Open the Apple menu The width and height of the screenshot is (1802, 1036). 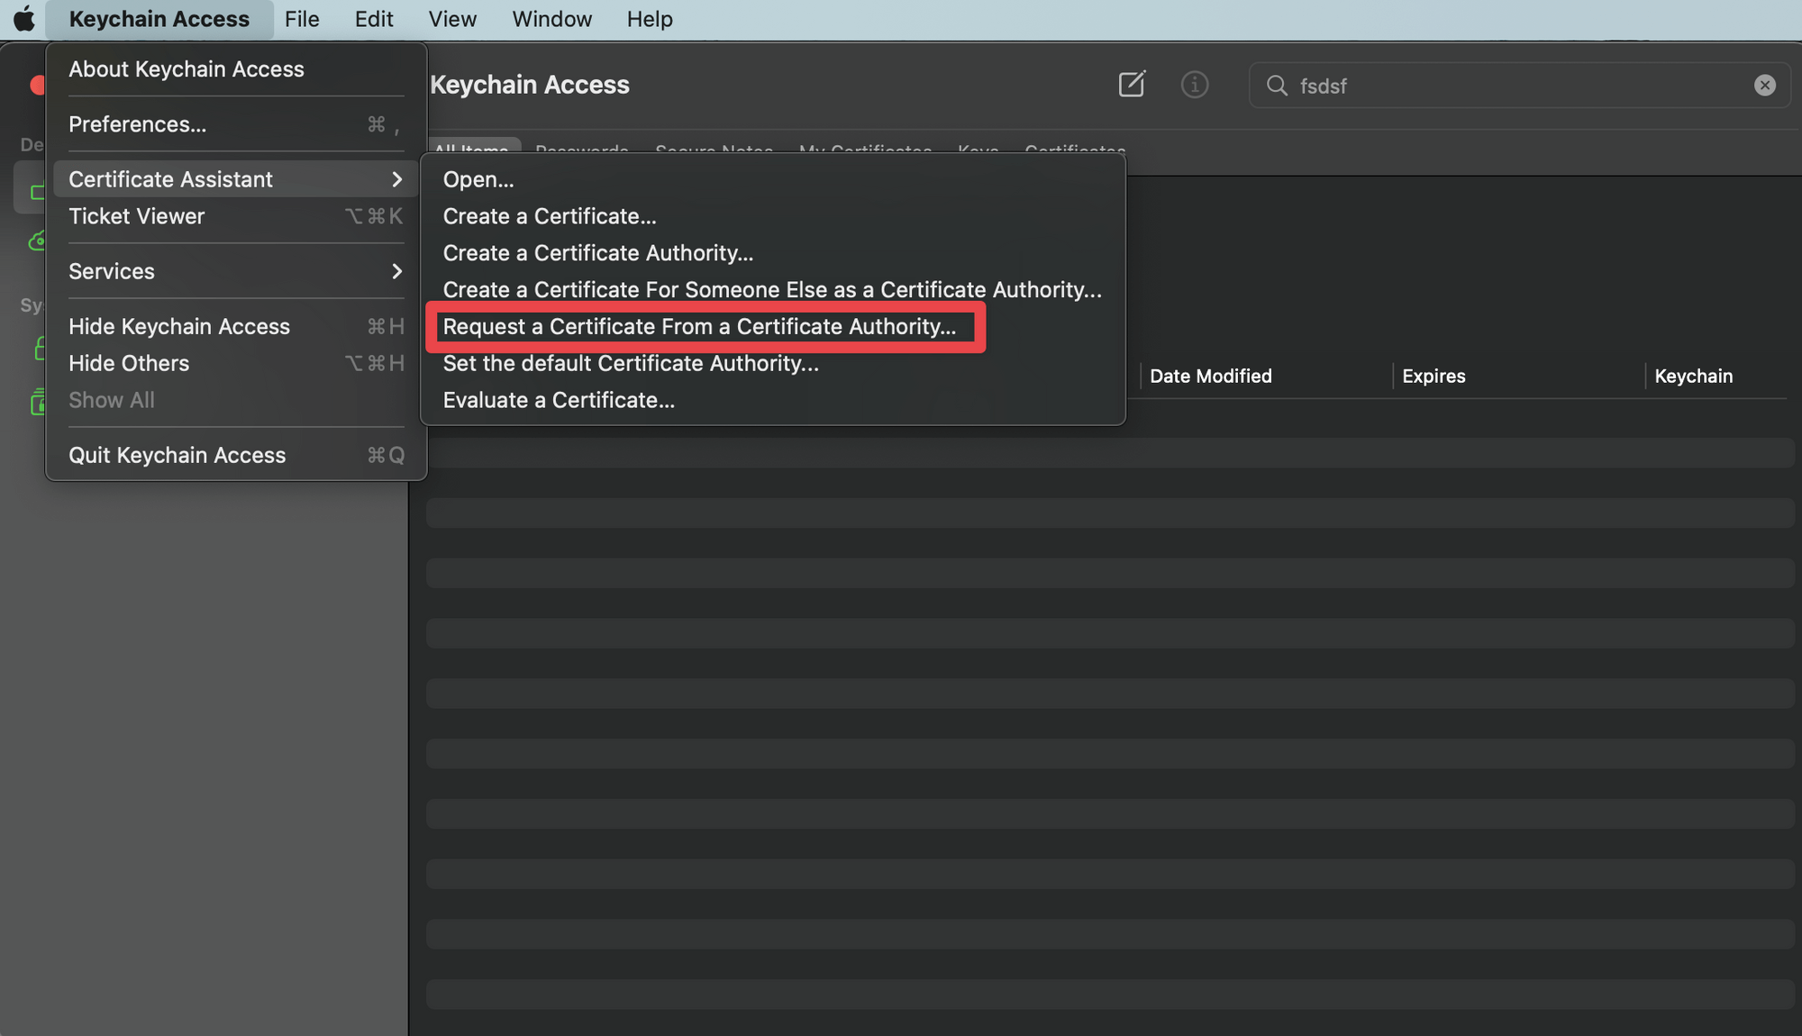[23, 18]
